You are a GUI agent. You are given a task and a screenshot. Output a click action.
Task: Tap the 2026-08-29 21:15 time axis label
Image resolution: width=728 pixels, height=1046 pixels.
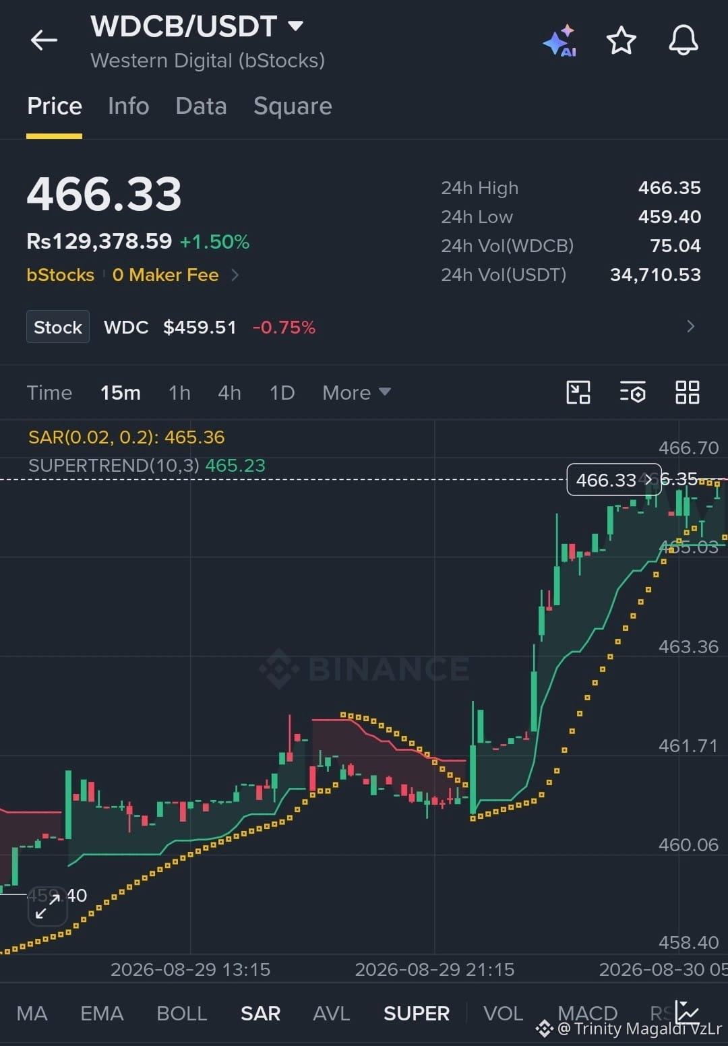tap(435, 969)
